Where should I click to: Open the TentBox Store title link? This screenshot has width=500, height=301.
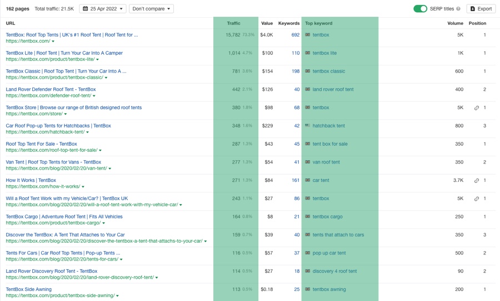(x=74, y=107)
